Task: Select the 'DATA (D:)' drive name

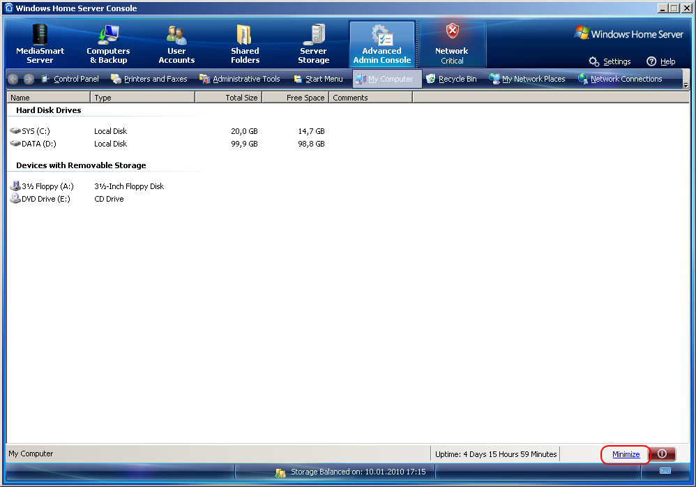Action: (39, 144)
